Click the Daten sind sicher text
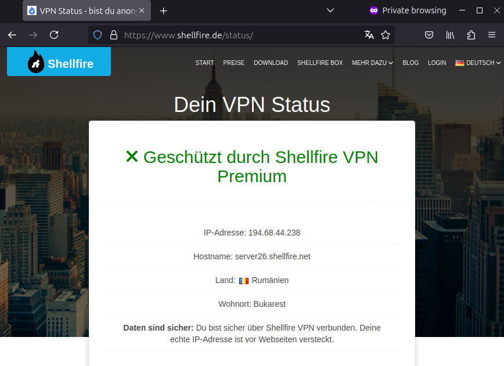 [x=251, y=334]
